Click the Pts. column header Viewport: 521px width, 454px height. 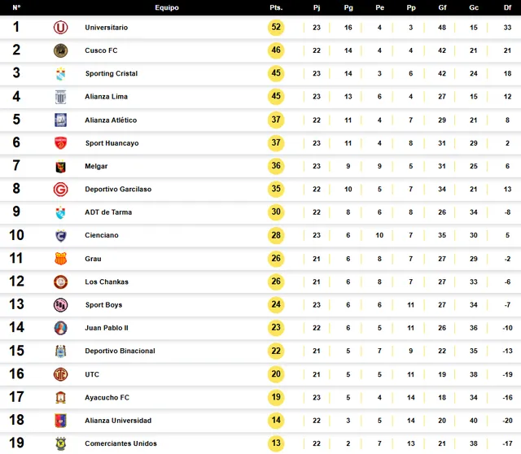click(276, 7)
